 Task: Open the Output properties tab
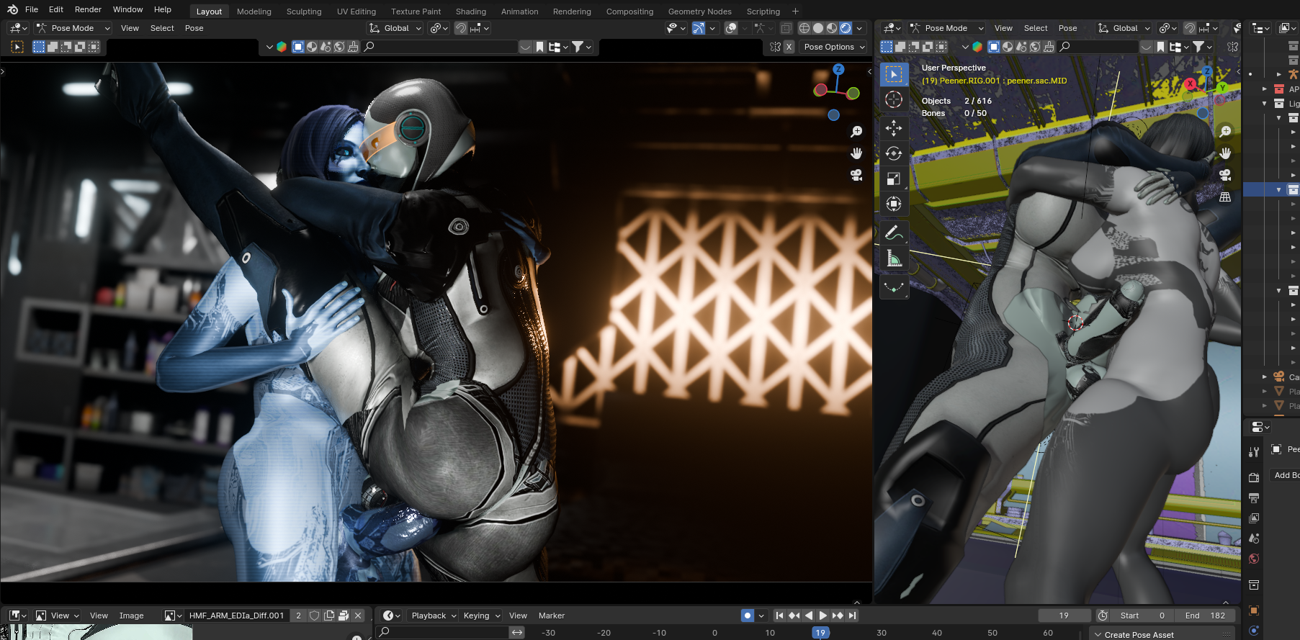point(1254,497)
